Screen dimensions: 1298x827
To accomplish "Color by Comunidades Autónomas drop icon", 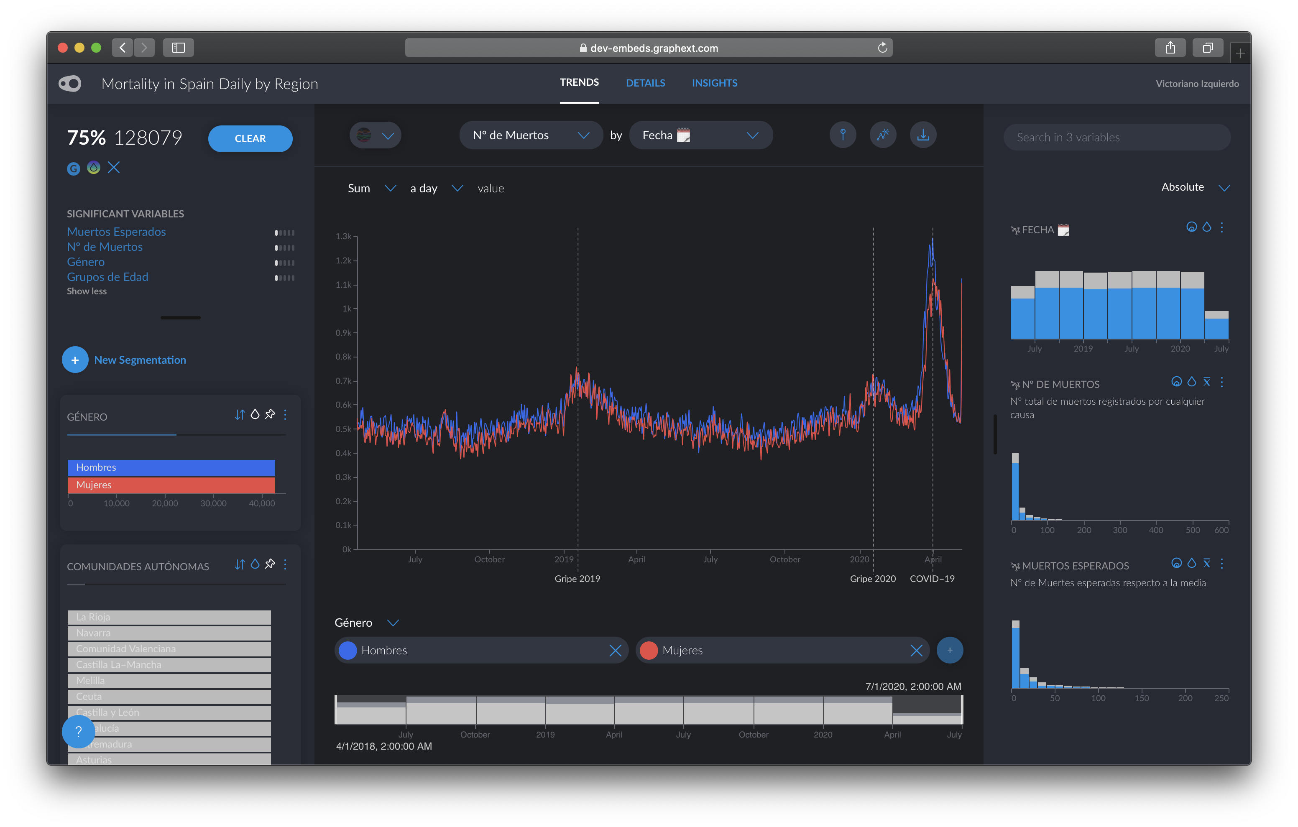I will (x=255, y=564).
